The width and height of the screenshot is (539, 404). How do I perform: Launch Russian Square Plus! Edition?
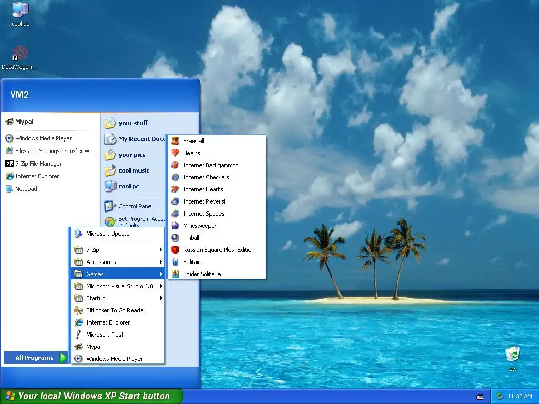[x=217, y=250]
